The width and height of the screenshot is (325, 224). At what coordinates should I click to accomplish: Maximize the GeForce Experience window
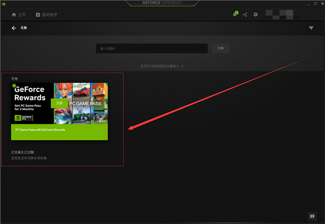coord(315,4)
